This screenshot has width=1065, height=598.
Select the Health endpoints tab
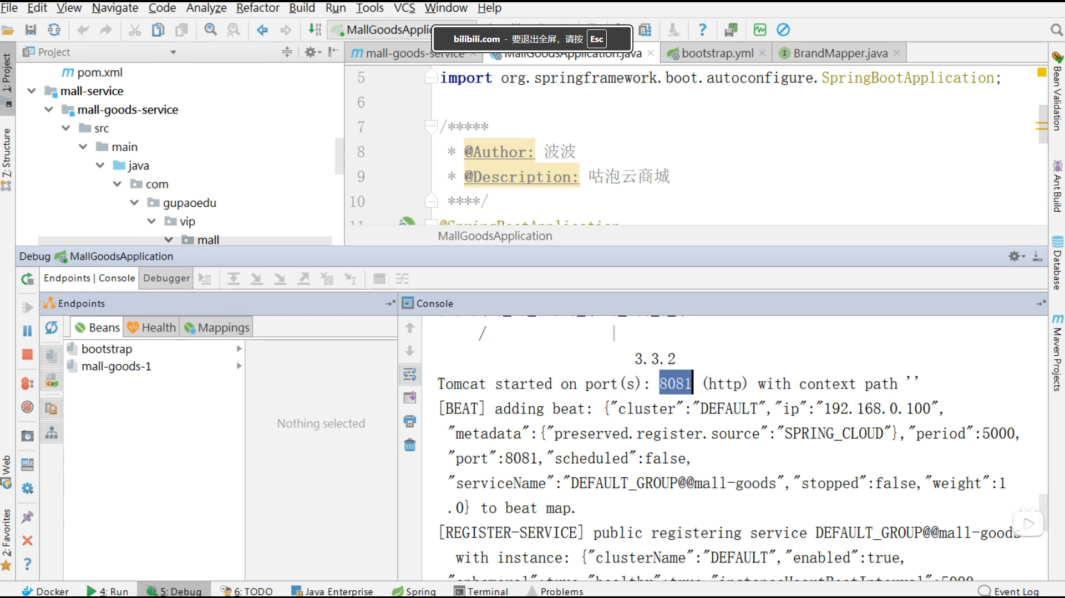151,328
